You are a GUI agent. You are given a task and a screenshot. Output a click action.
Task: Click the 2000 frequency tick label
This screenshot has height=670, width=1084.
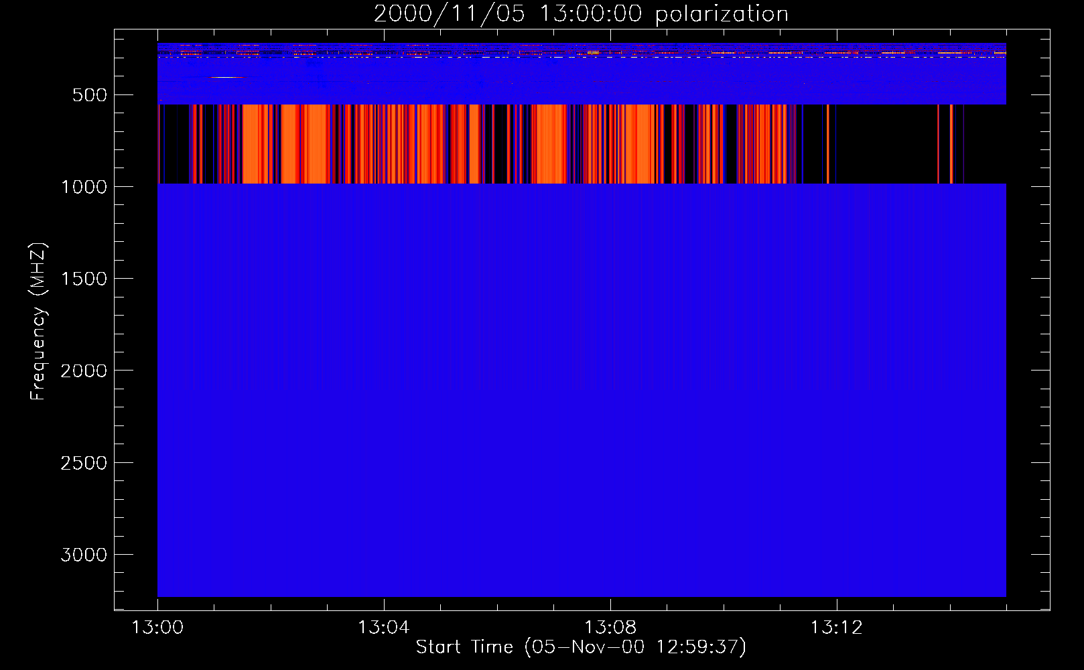pos(84,371)
